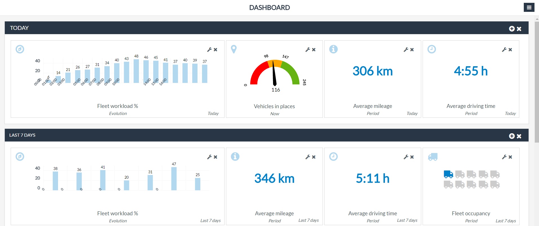Open the hamburger menu in the header
The height and width of the screenshot is (226, 539).
[529, 8]
